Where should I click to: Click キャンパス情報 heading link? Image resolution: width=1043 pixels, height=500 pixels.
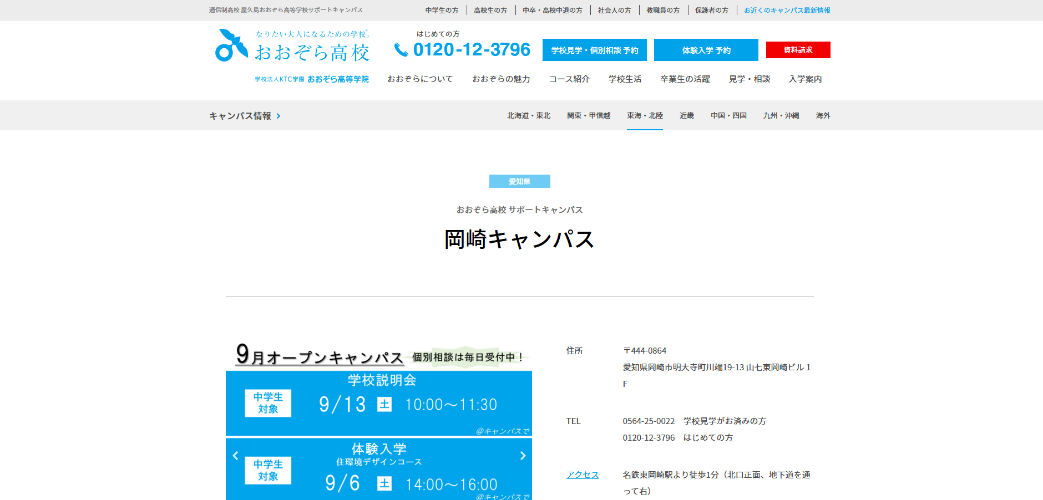240,116
